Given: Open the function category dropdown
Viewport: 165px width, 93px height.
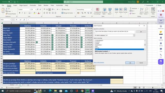Looking at the screenshot, I should 134,35.
